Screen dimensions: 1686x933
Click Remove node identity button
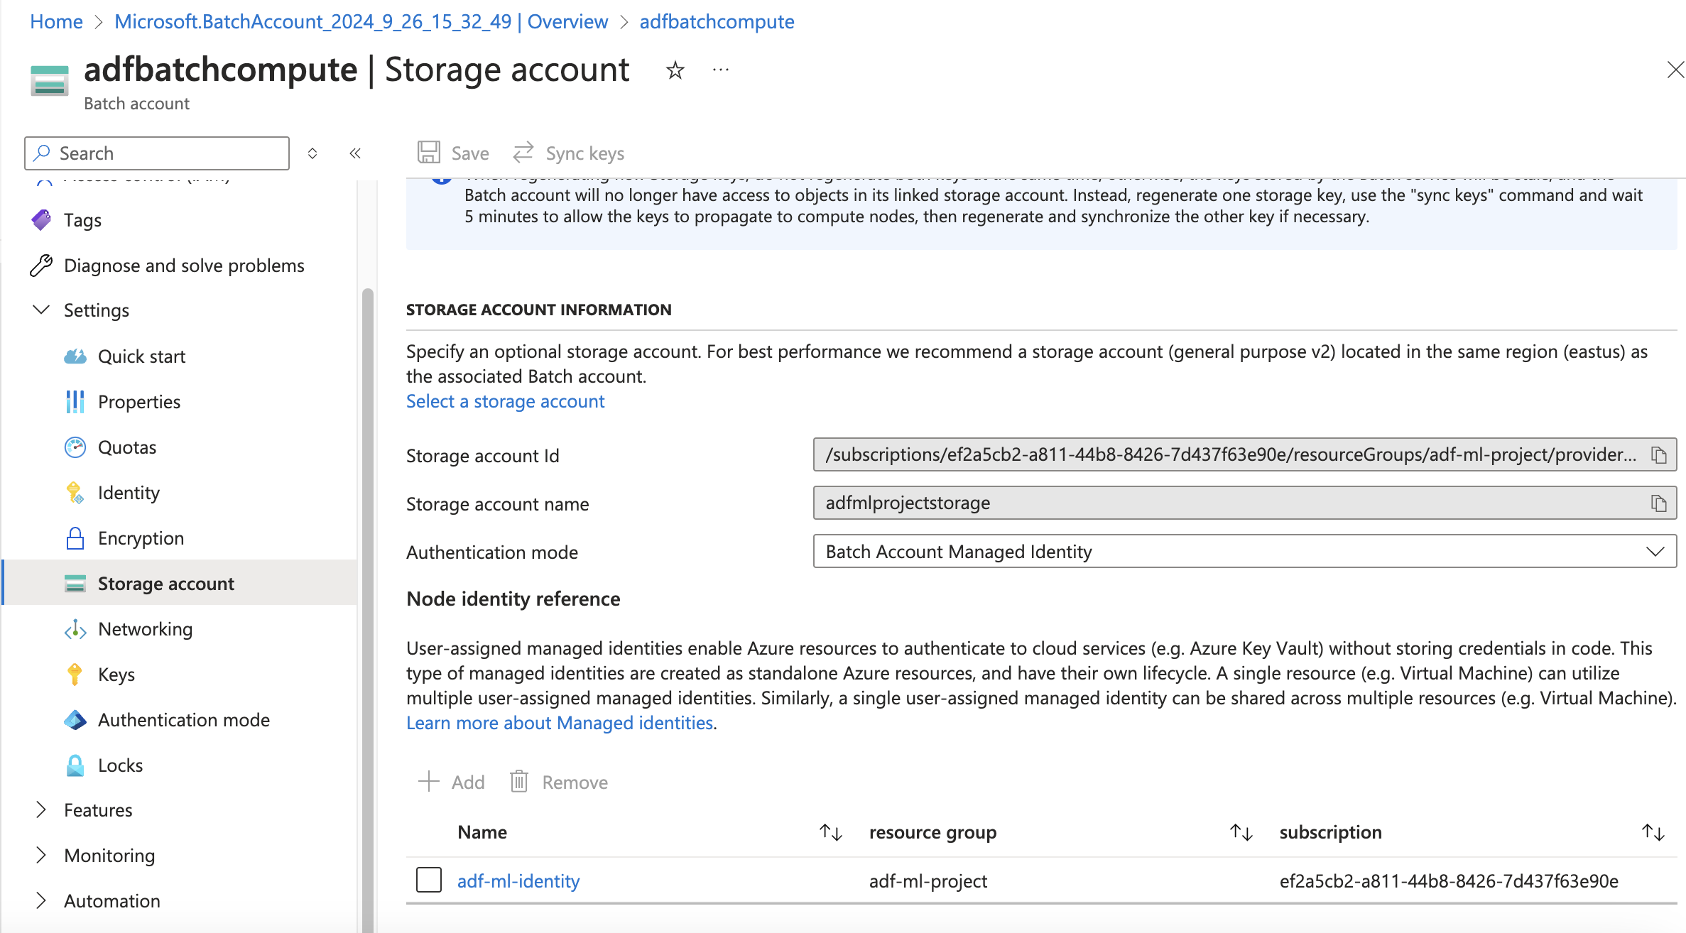pos(559,782)
